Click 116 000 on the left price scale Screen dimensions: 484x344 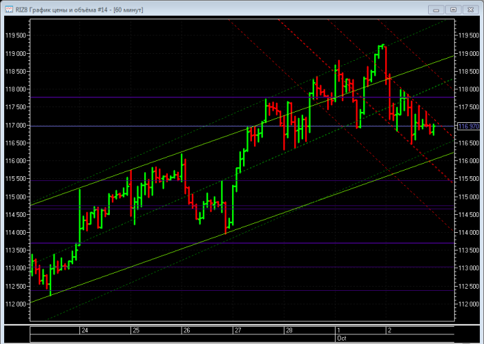(16, 161)
